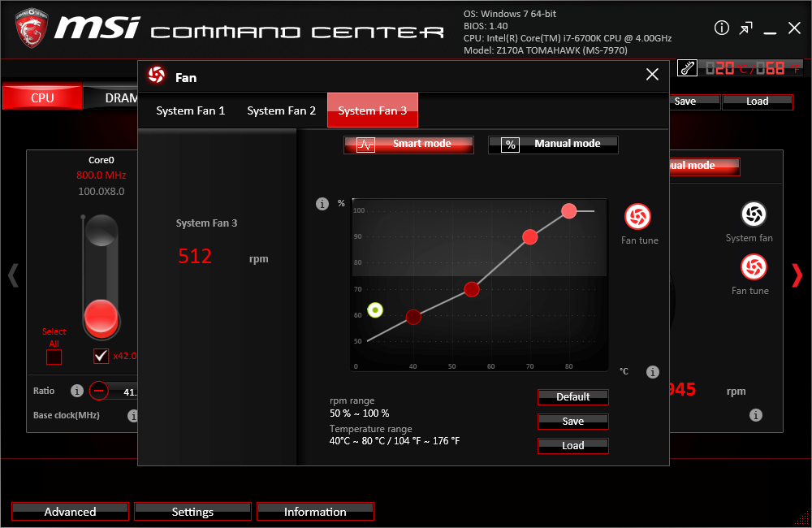This screenshot has height=528, width=812.
Task: Click the fan curve point at 40°C
Action: pos(413,317)
